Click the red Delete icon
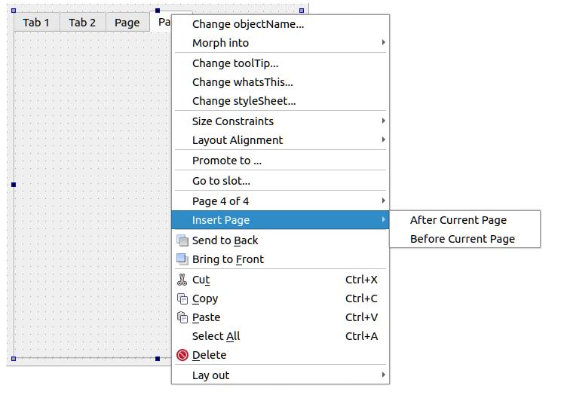 click(182, 355)
